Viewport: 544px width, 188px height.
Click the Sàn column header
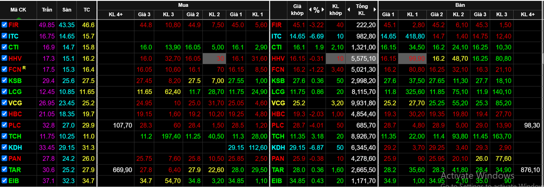tap(67, 9)
